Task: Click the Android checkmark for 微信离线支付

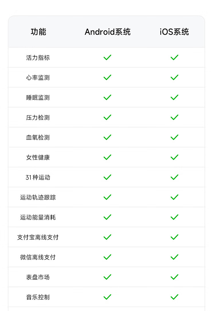Action: tap(107, 257)
